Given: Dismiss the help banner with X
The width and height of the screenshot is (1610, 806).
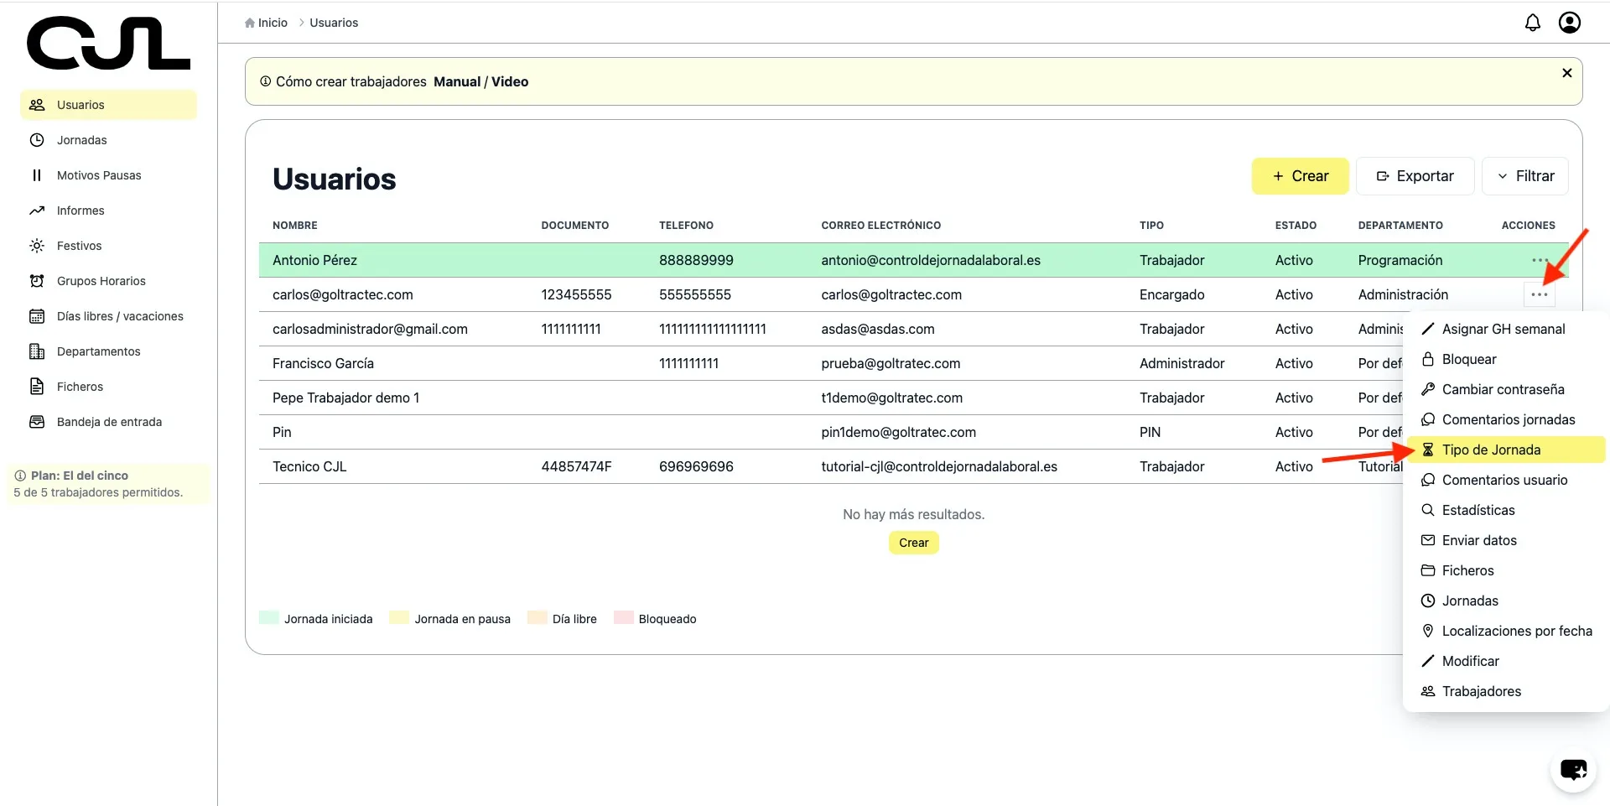Looking at the screenshot, I should pos(1566,73).
